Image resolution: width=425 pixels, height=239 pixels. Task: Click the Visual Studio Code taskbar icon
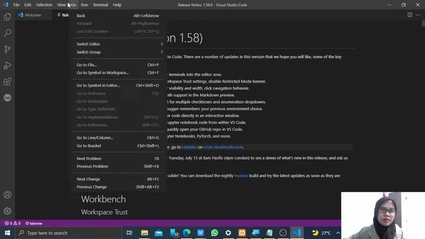(297, 233)
